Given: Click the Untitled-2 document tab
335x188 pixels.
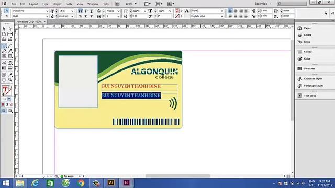Looking at the screenshot, I should (x=29, y=22).
